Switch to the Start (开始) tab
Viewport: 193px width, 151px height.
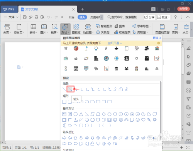pyautogui.click(x=71, y=17)
